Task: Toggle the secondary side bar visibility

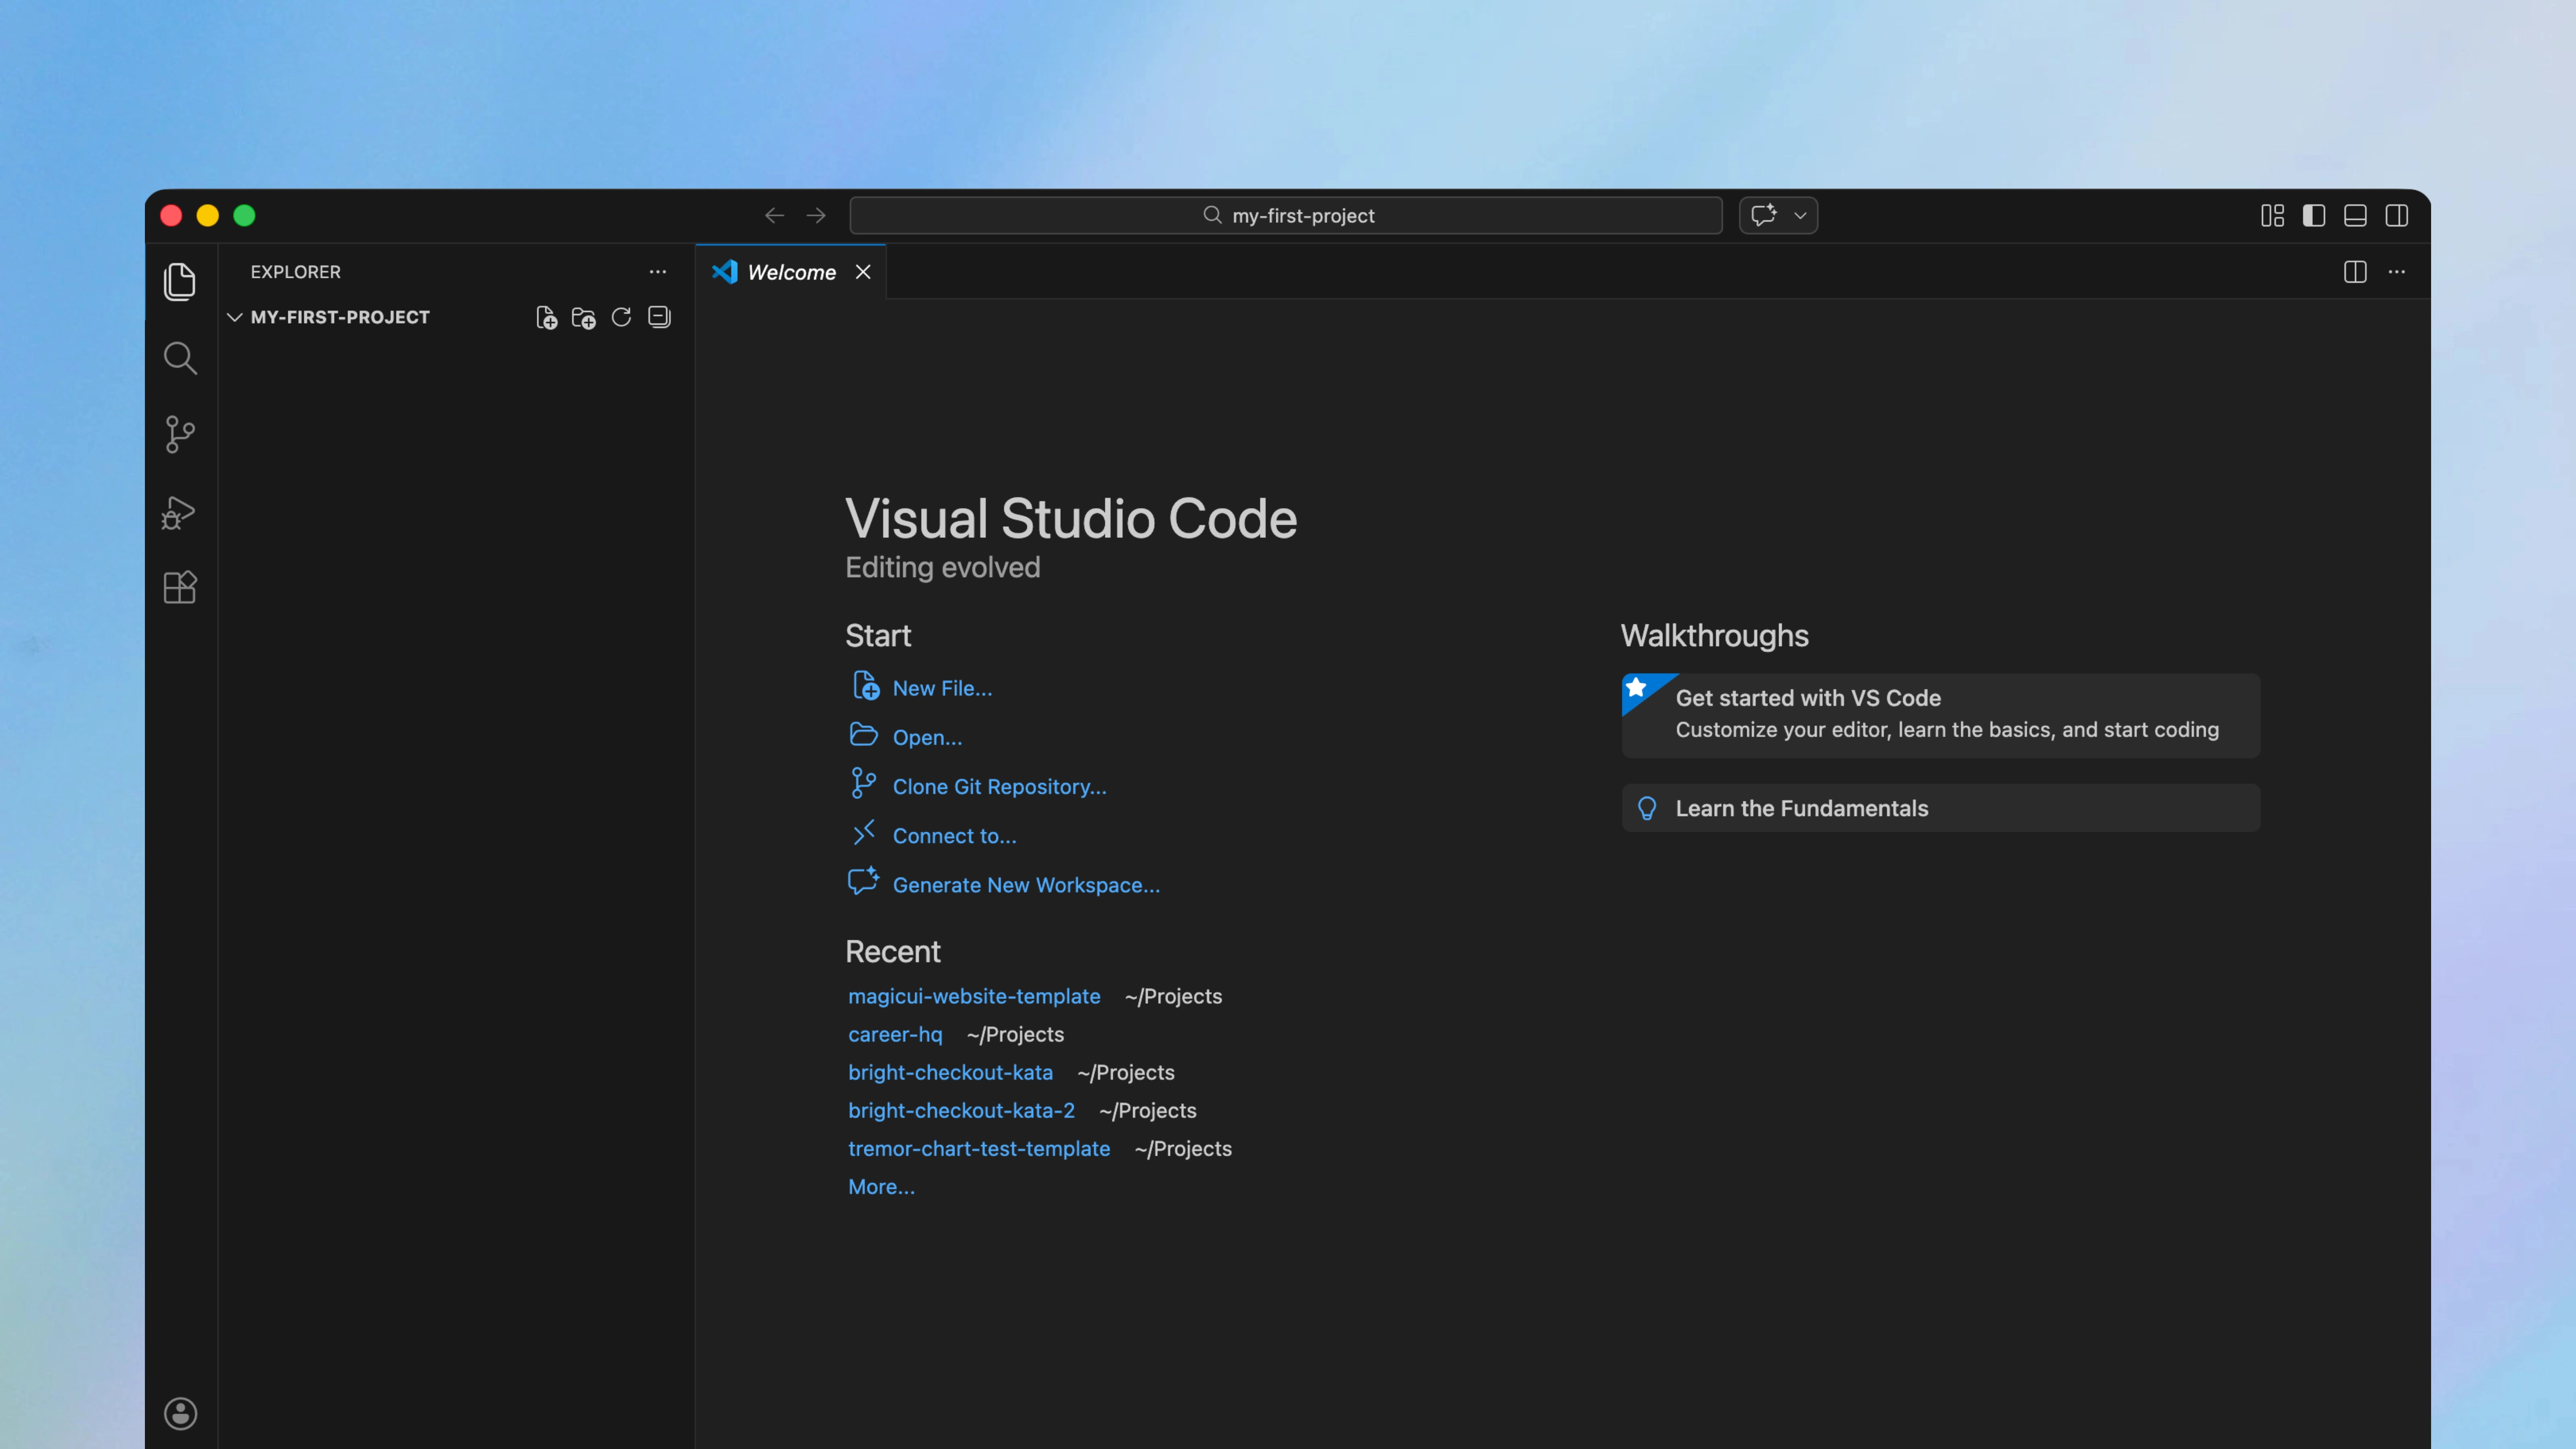Action: pyautogui.click(x=2397, y=216)
